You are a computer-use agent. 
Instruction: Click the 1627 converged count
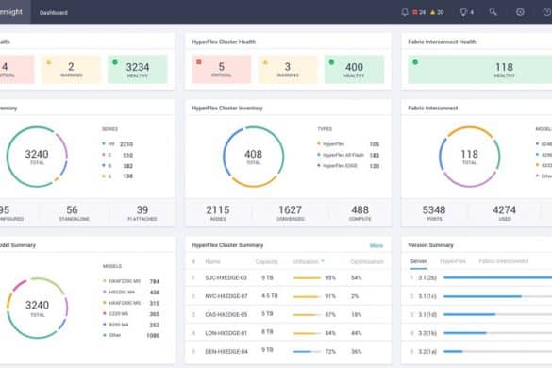click(x=290, y=210)
